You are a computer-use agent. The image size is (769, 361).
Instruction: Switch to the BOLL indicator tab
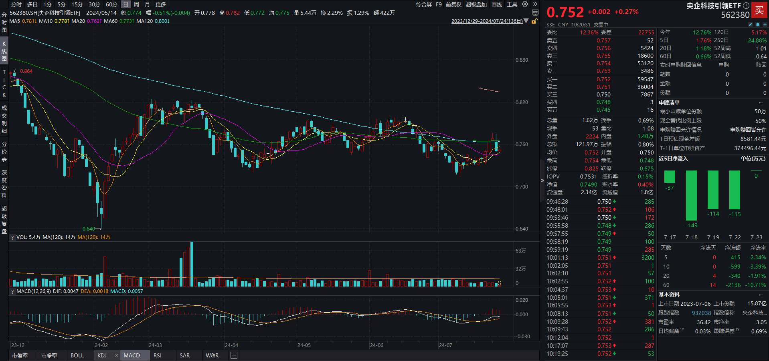(77, 355)
